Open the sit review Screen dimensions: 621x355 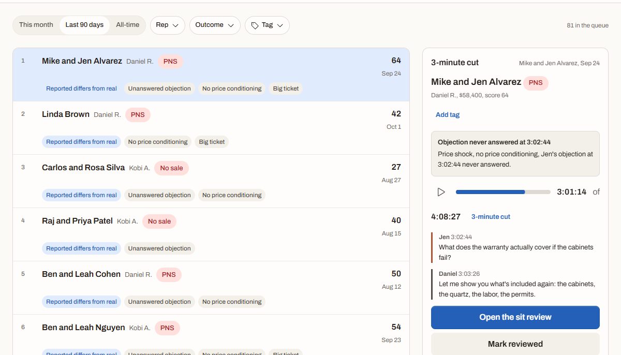click(x=515, y=317)
